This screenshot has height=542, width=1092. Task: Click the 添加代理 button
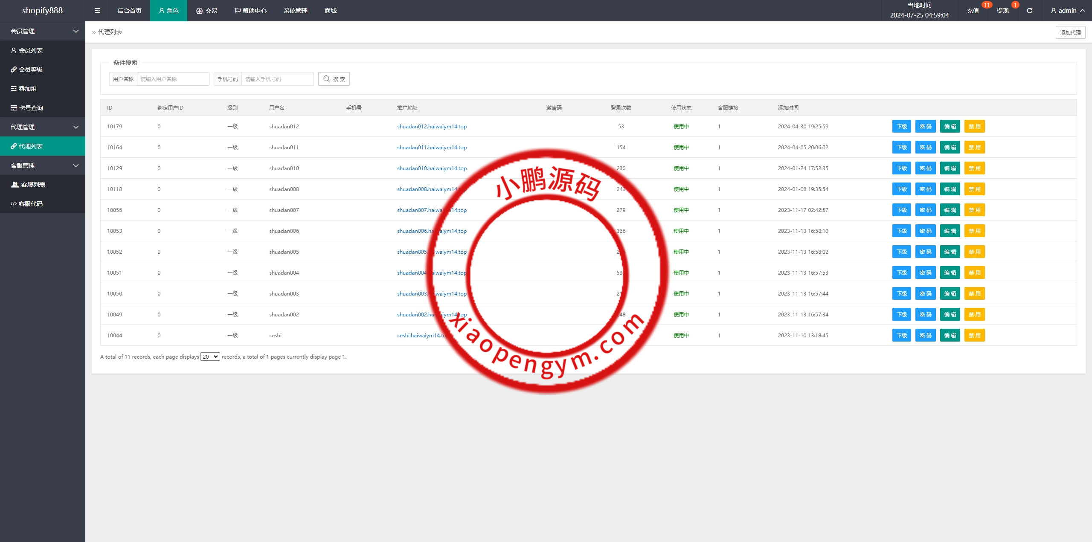[1070, 32]
